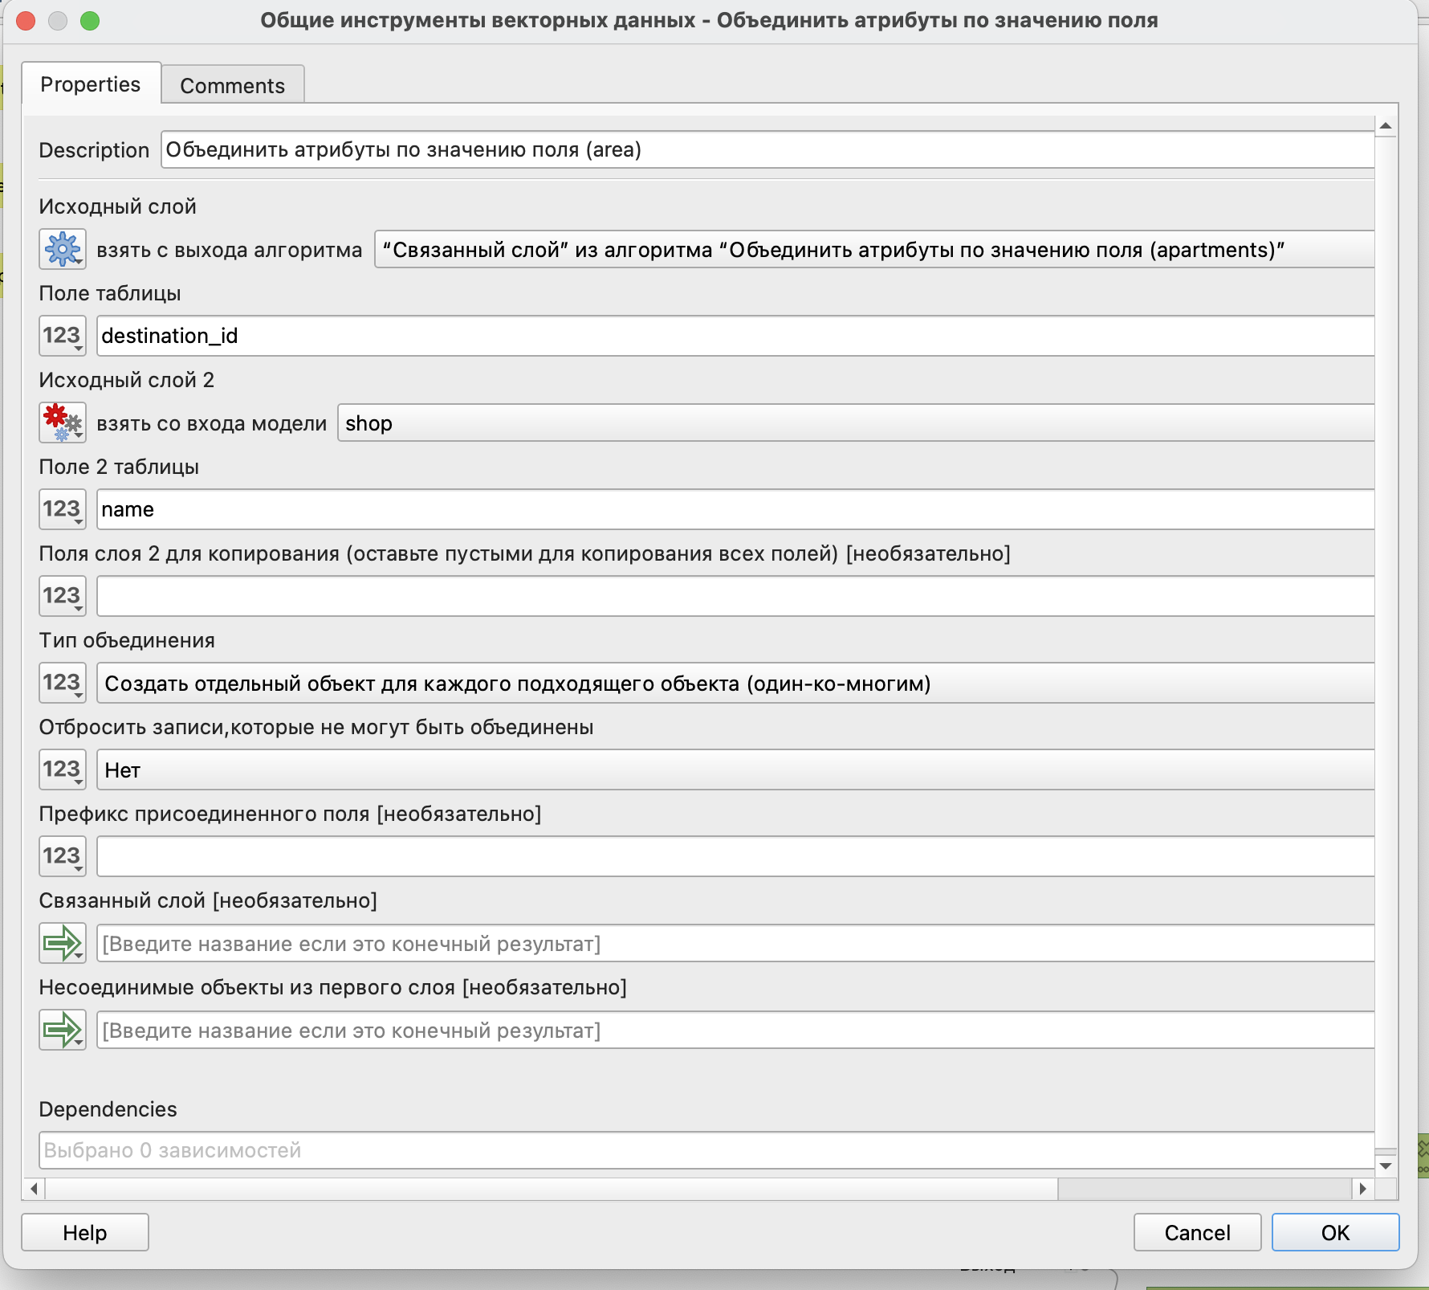Open the Dependencies selection combo box
Image resolution: width=1429 pixels, height=1290 pixels.
[706, 1150]
